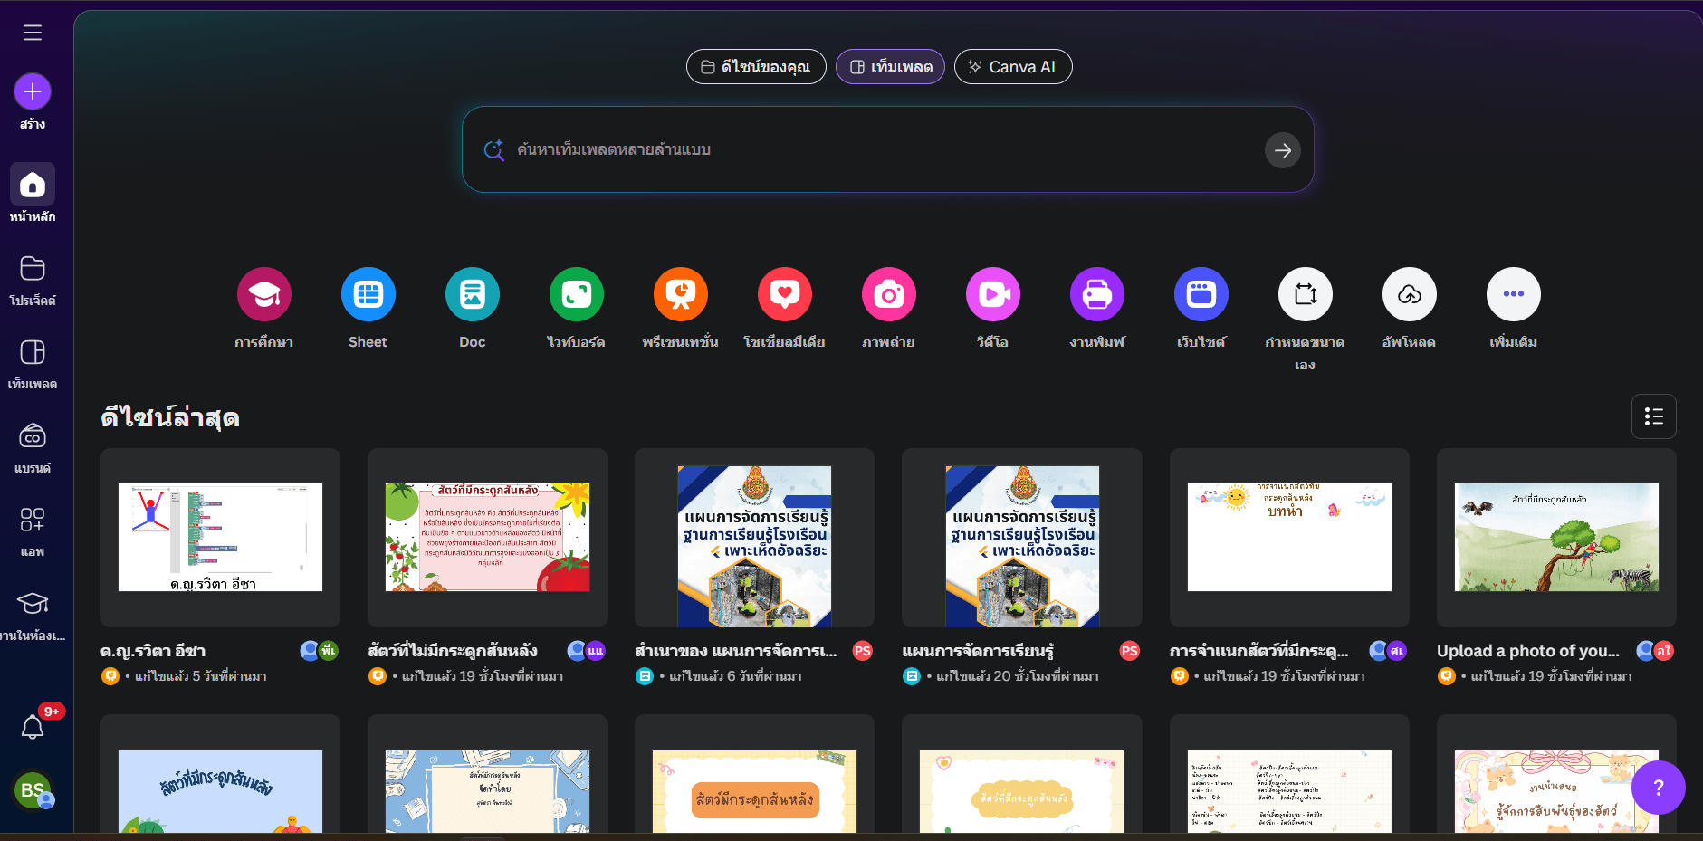Viewport: 1703px width, 841px height.
Task: Select the Photo camera icon
Action: pyautogui.click(x=889, y=294)
